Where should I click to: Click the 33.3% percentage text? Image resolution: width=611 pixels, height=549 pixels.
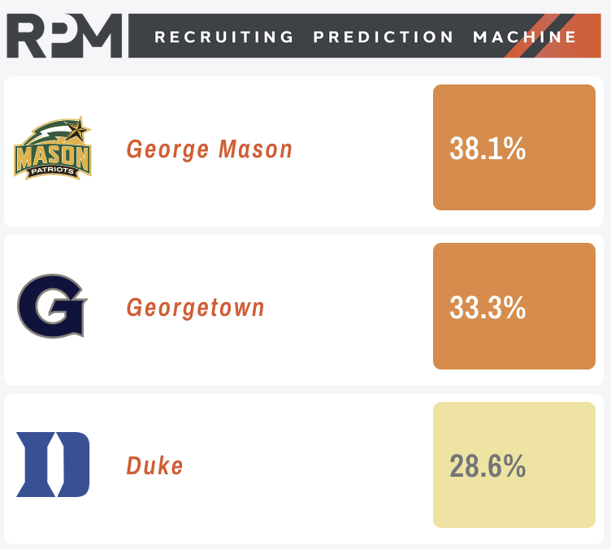coord(487,308)
